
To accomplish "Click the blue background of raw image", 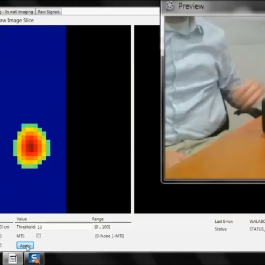I will [33, 69].
